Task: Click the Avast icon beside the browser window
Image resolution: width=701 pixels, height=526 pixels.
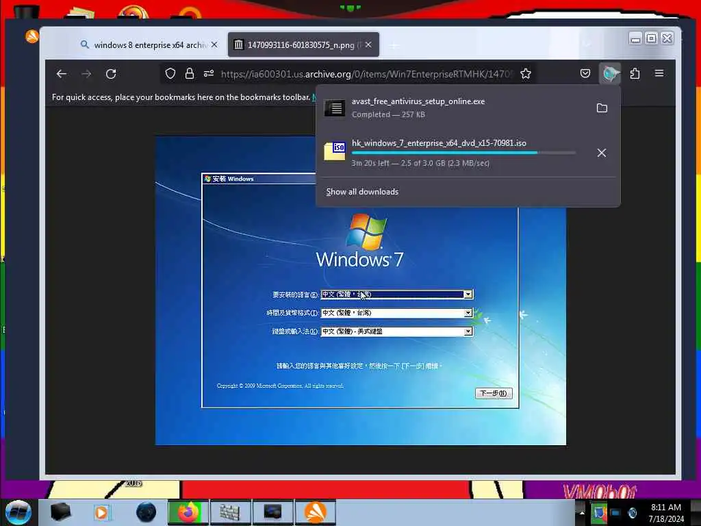Action: tap(32, 36)
